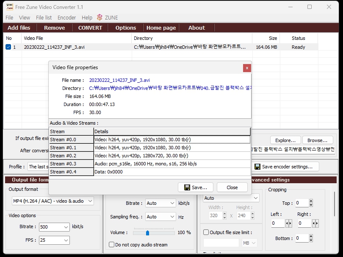The image size is (343, 257).
Task: Click Add files toolbar button
Action: point(19,28)
